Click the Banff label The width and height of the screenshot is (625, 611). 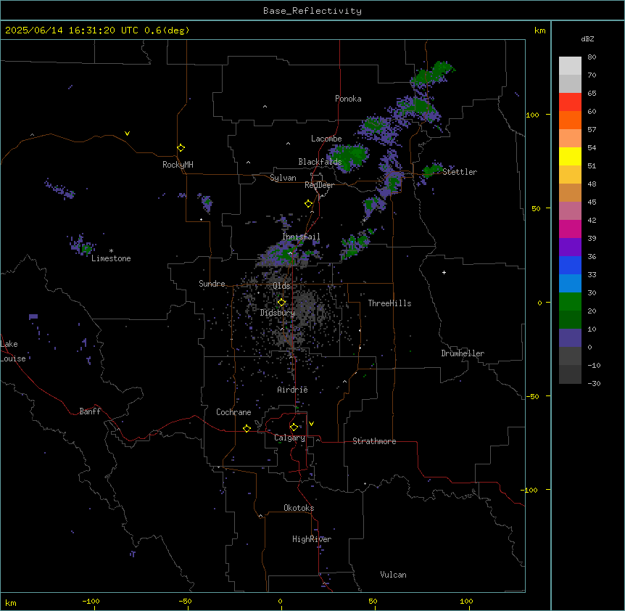[x=90, y=411]
